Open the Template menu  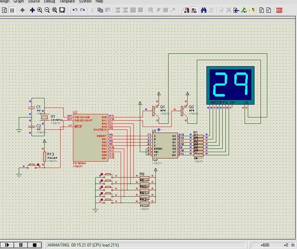[x=67, y=2]
